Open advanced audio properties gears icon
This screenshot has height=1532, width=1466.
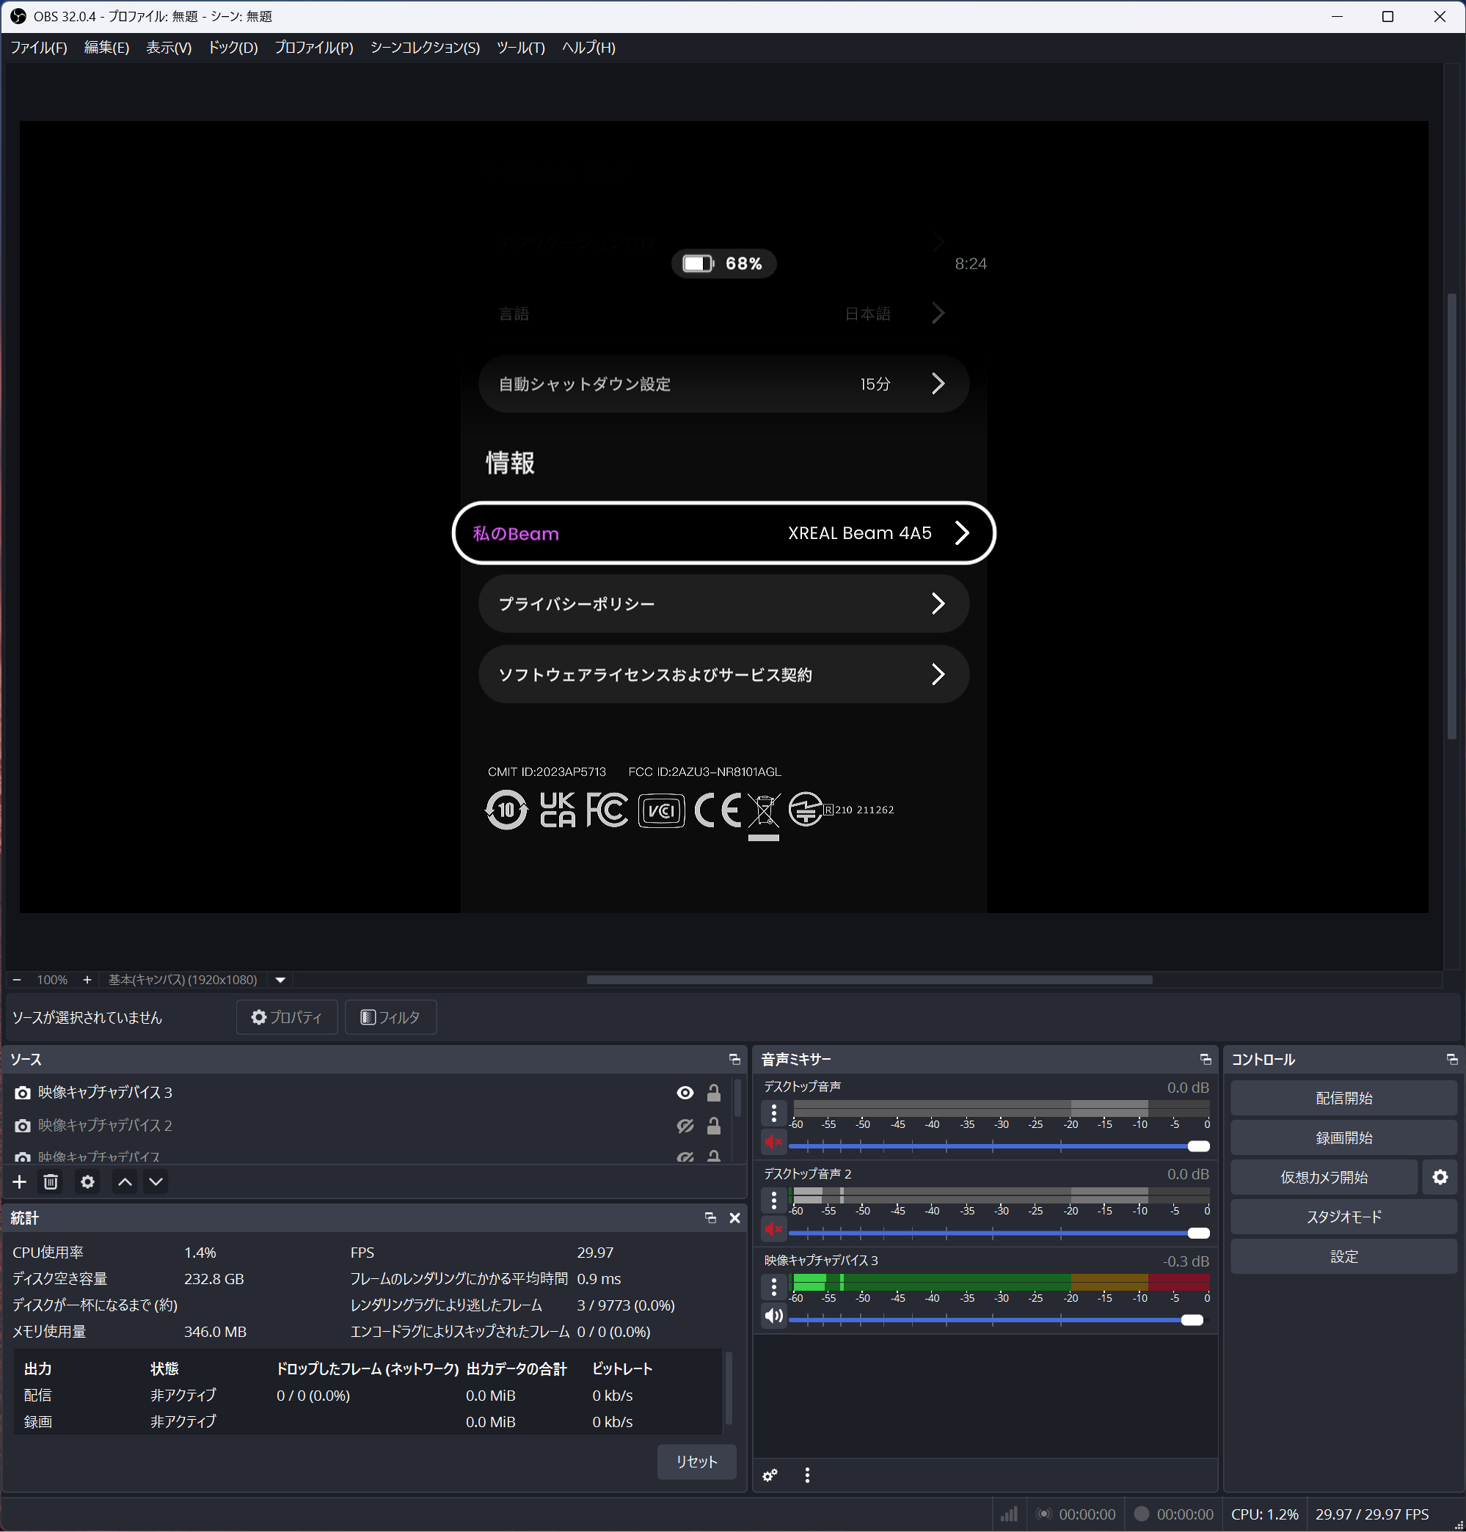[x=770, y=1475]
